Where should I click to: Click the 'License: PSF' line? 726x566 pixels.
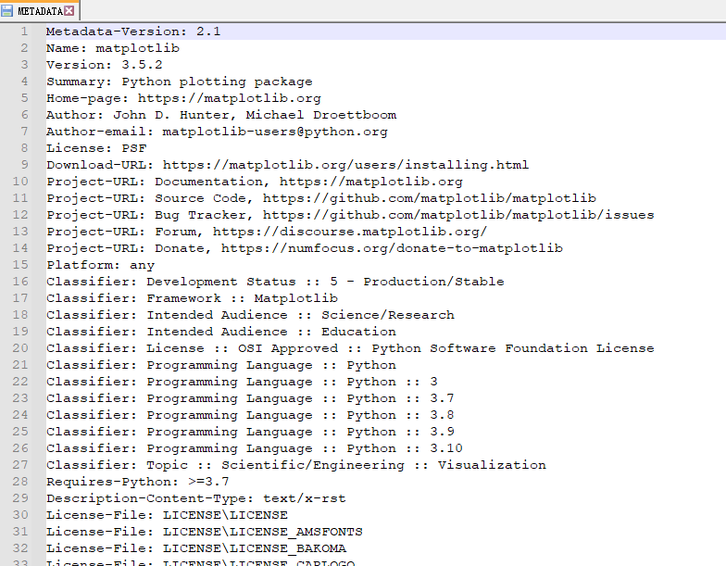point(96,148)
